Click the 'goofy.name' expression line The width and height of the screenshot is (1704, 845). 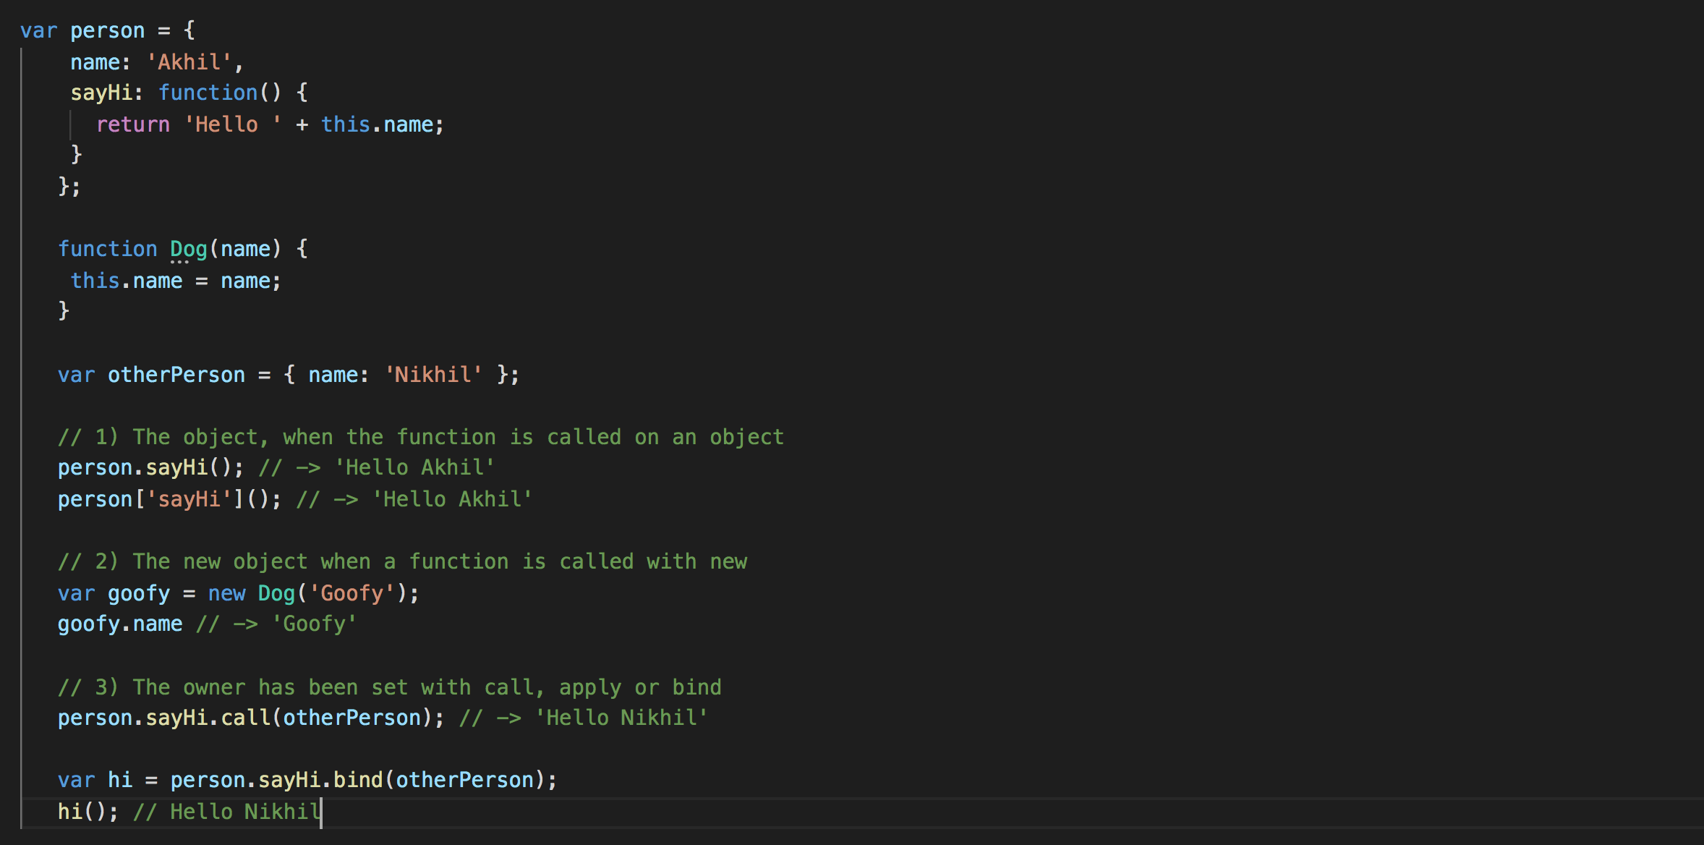point(120,624)
